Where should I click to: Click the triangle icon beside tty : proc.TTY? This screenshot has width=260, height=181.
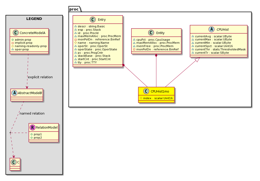click(75, 62)
